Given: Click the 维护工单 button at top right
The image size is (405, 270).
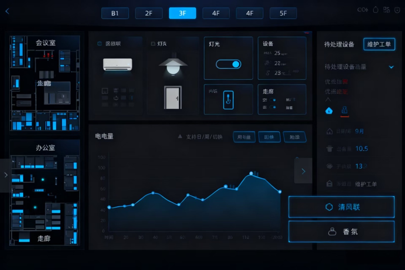Looking at the screenshot, I should [379, 44].
